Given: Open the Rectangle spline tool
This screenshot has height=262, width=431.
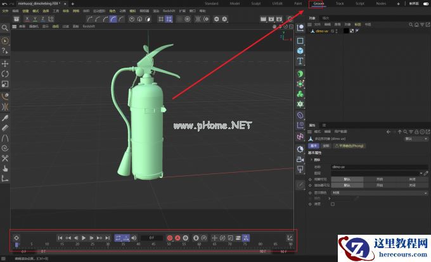Looking at the screenshot, I should 300,41.
